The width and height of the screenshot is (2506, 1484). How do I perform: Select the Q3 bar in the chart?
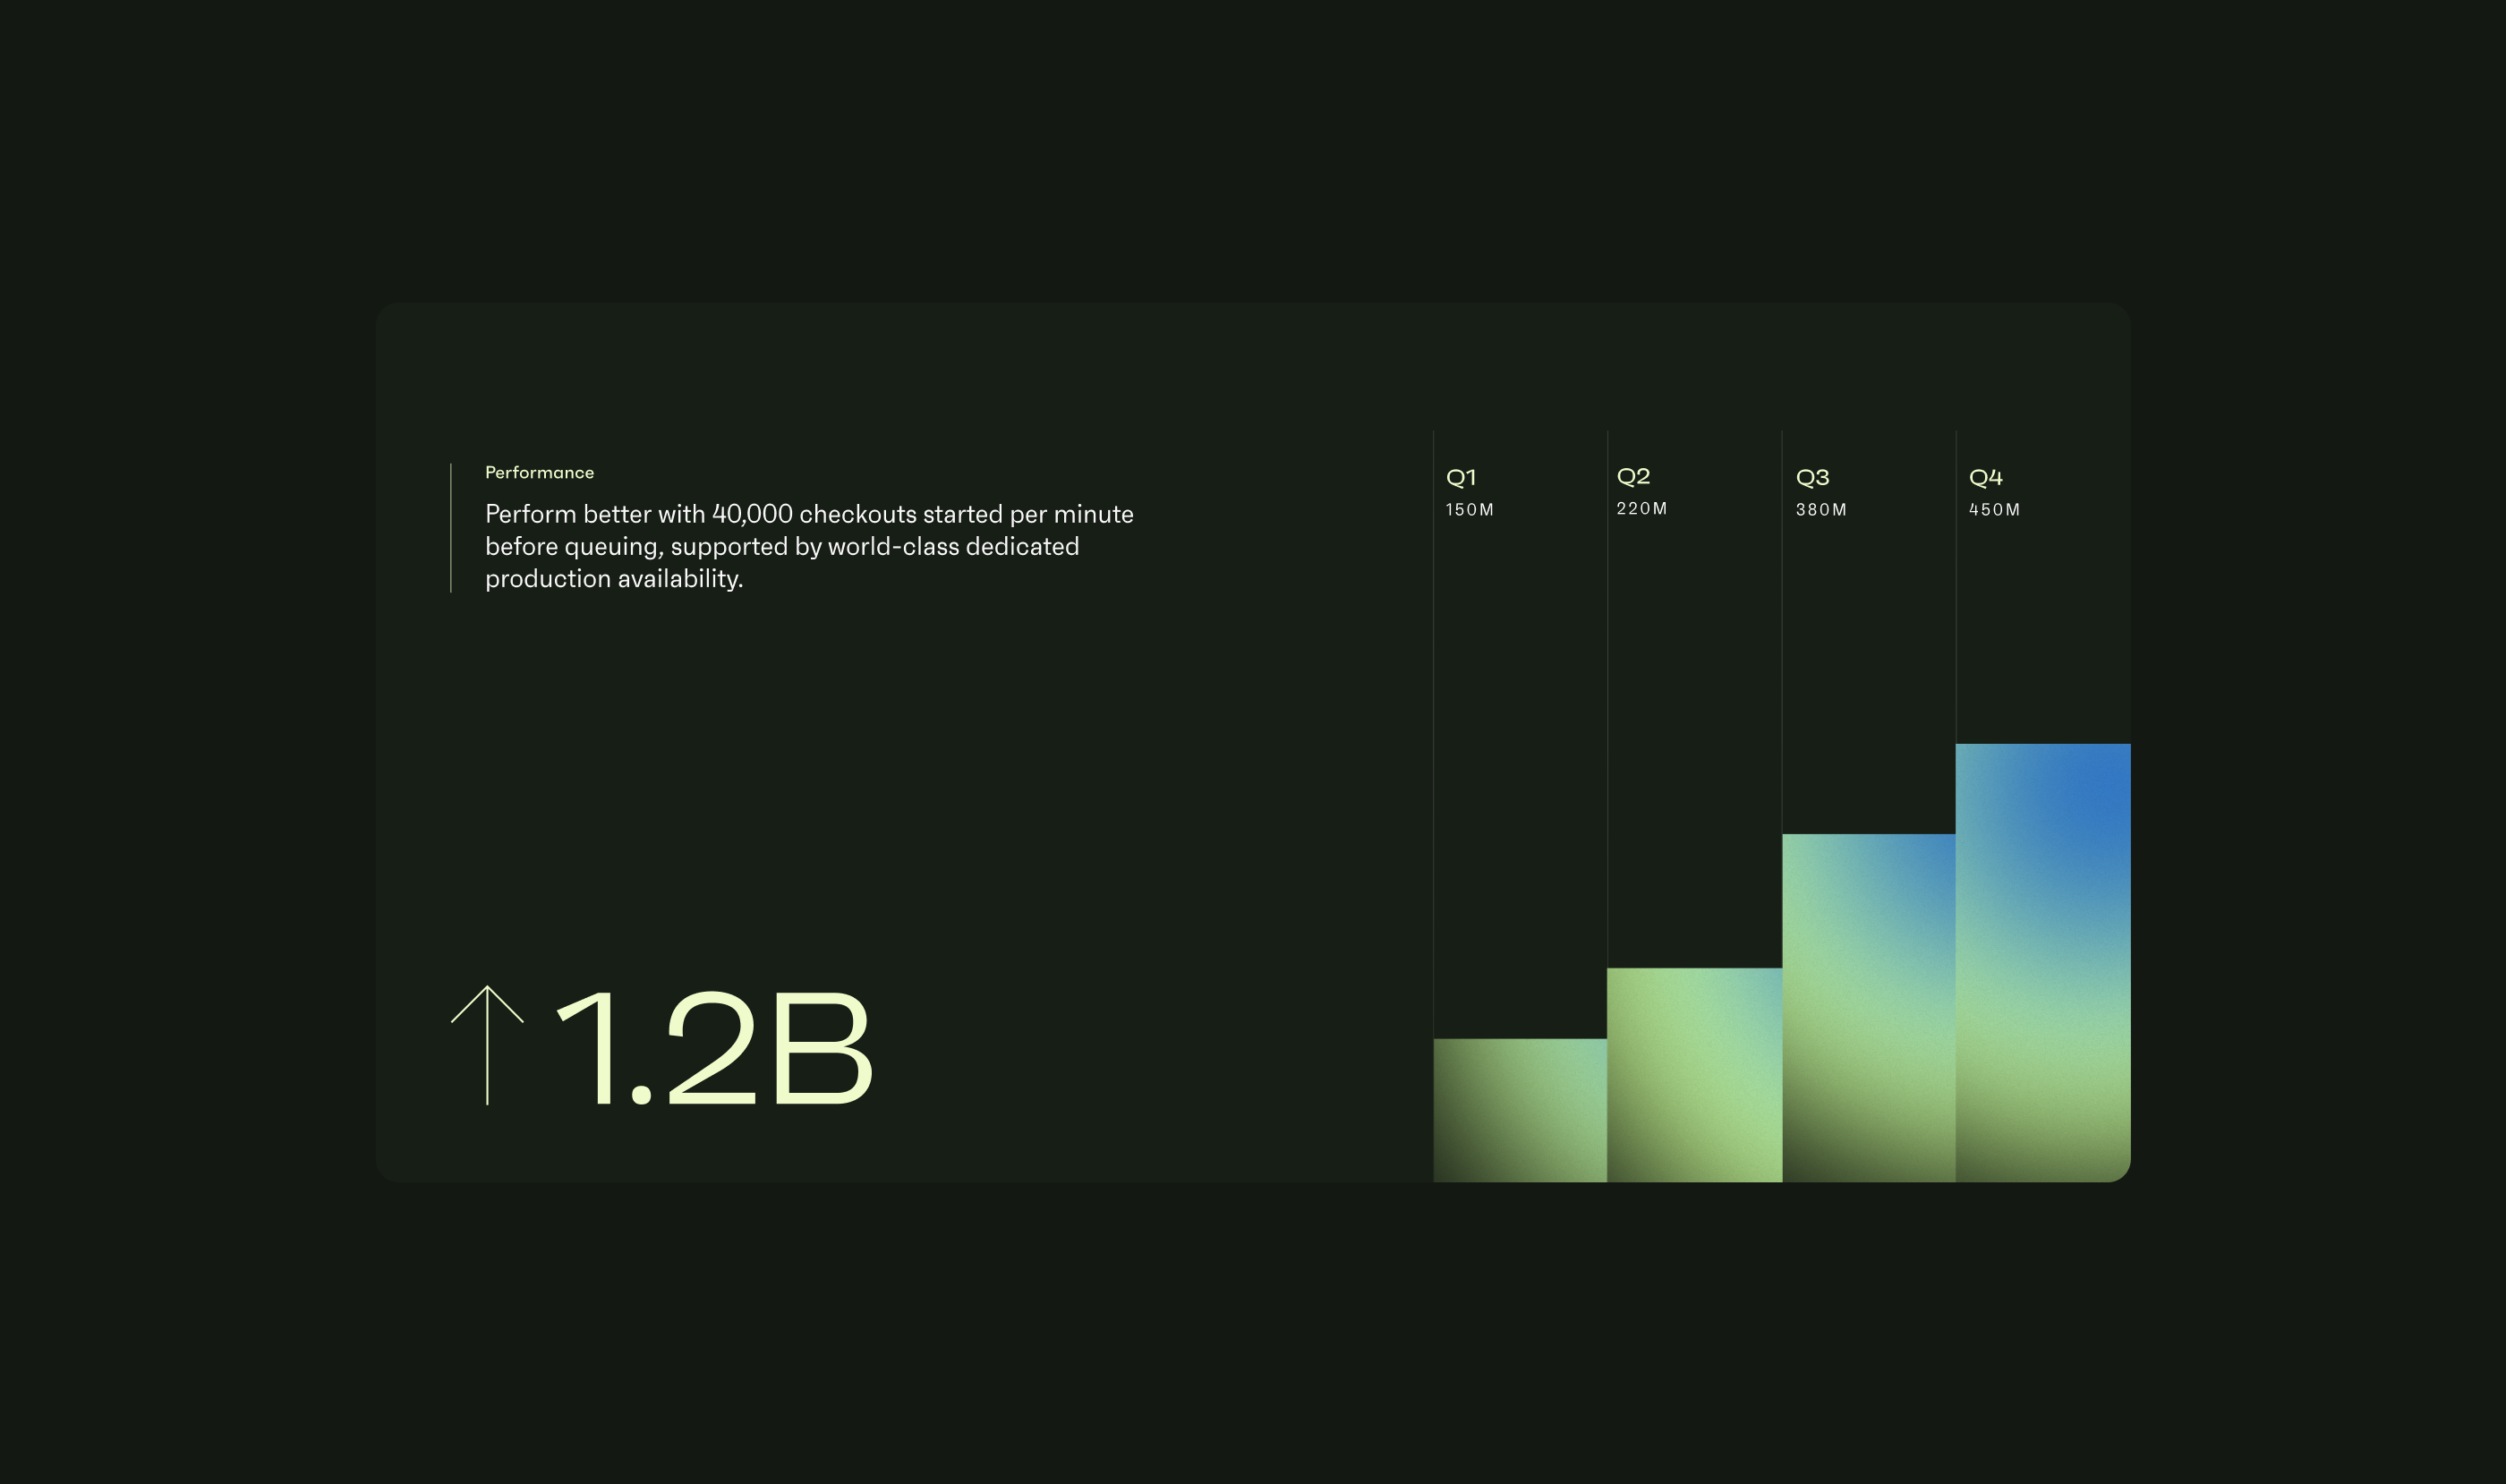(1868, 1008)
